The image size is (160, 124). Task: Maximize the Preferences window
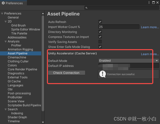point(153,2)
